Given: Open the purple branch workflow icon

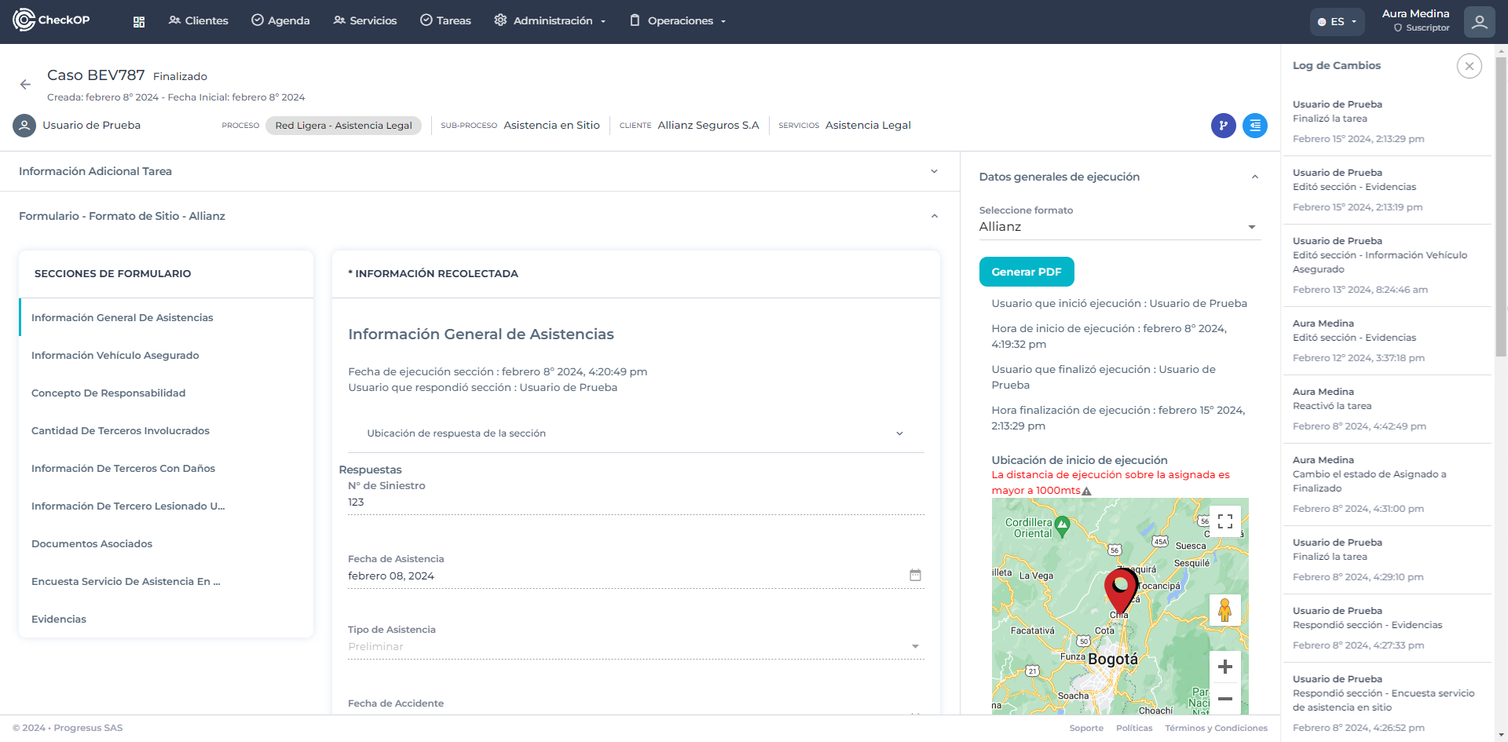Looking at the screenshot, I should 1223,126.
